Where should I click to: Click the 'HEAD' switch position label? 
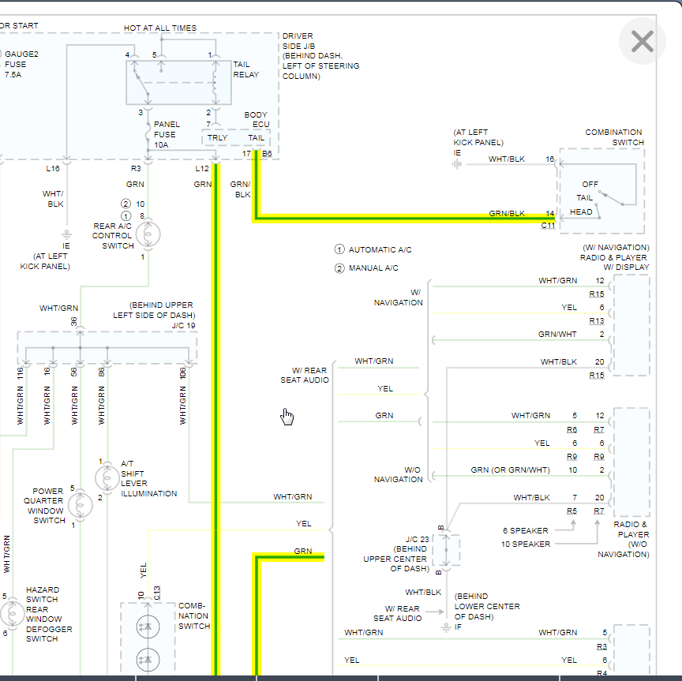point(581,211)
